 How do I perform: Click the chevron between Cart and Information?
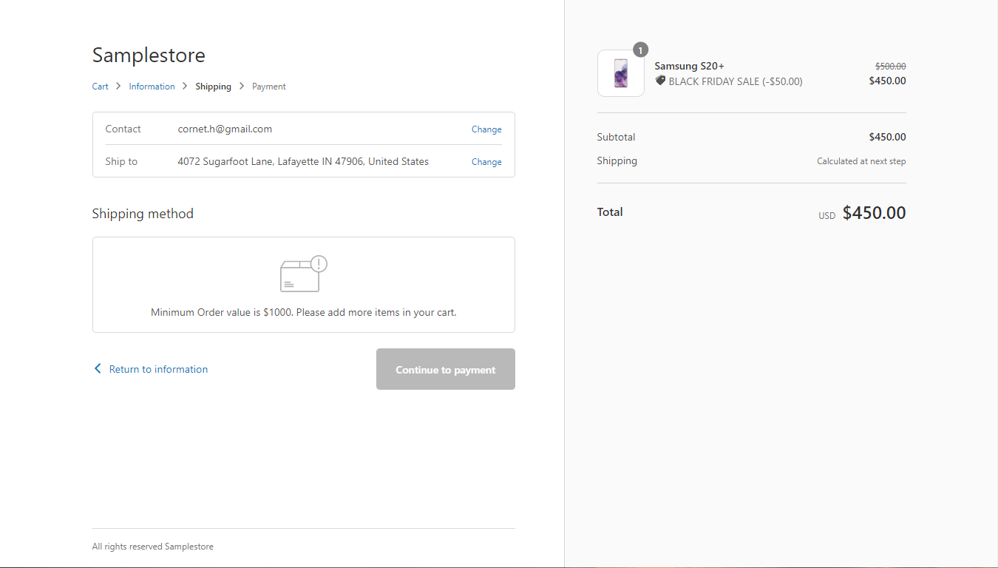click(118, 87)
